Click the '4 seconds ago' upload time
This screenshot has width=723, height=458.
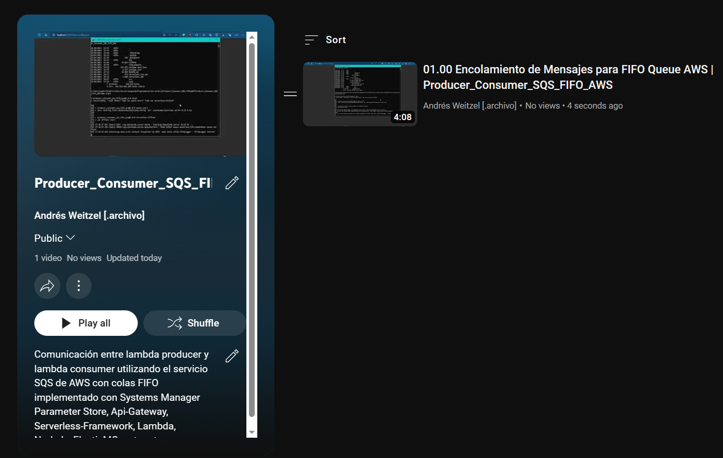595,106
